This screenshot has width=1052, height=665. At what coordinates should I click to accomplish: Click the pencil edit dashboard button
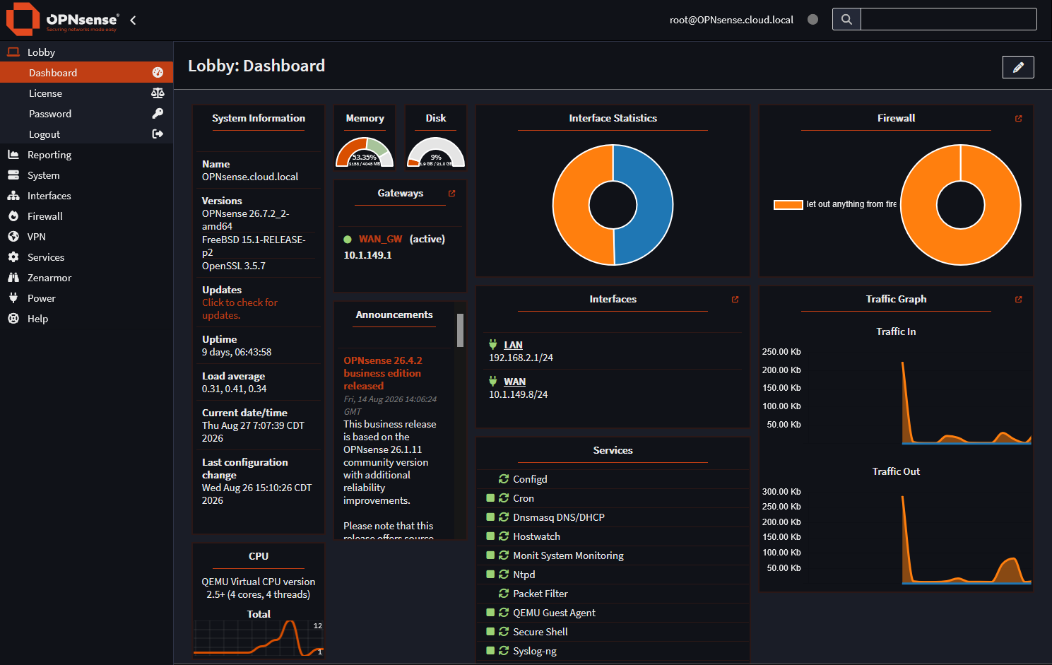1018,67
